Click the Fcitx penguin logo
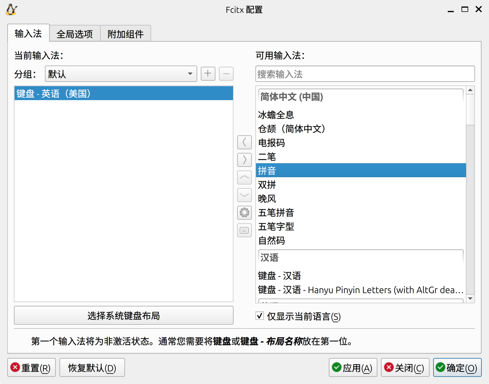Image resolution: width=489 pixels, height=384 pixels. click(11, 10)
